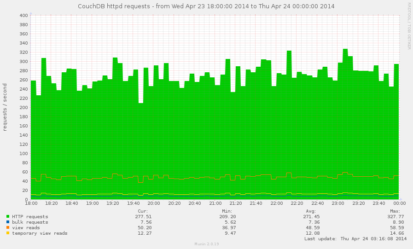
Task: Click the 'Min:' column header
Action: pos(227,211)
